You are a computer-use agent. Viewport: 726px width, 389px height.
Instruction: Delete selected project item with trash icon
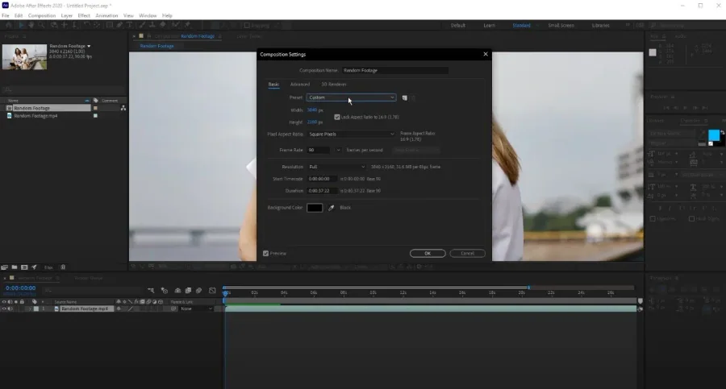pyautogui.click(x=63, y=267)
